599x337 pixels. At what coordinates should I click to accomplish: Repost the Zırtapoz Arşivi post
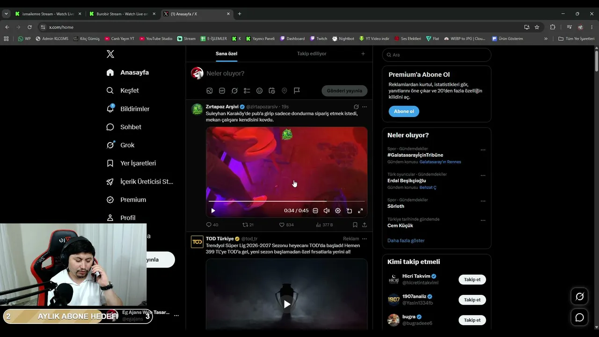(x=248, y=225)
